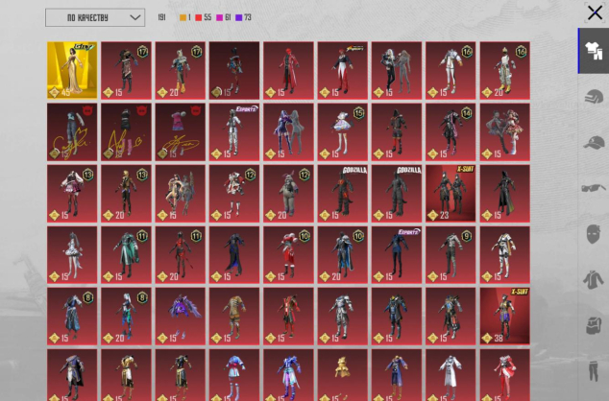
Task: Open the cap headwear category
Action: [x=593, y=143]
